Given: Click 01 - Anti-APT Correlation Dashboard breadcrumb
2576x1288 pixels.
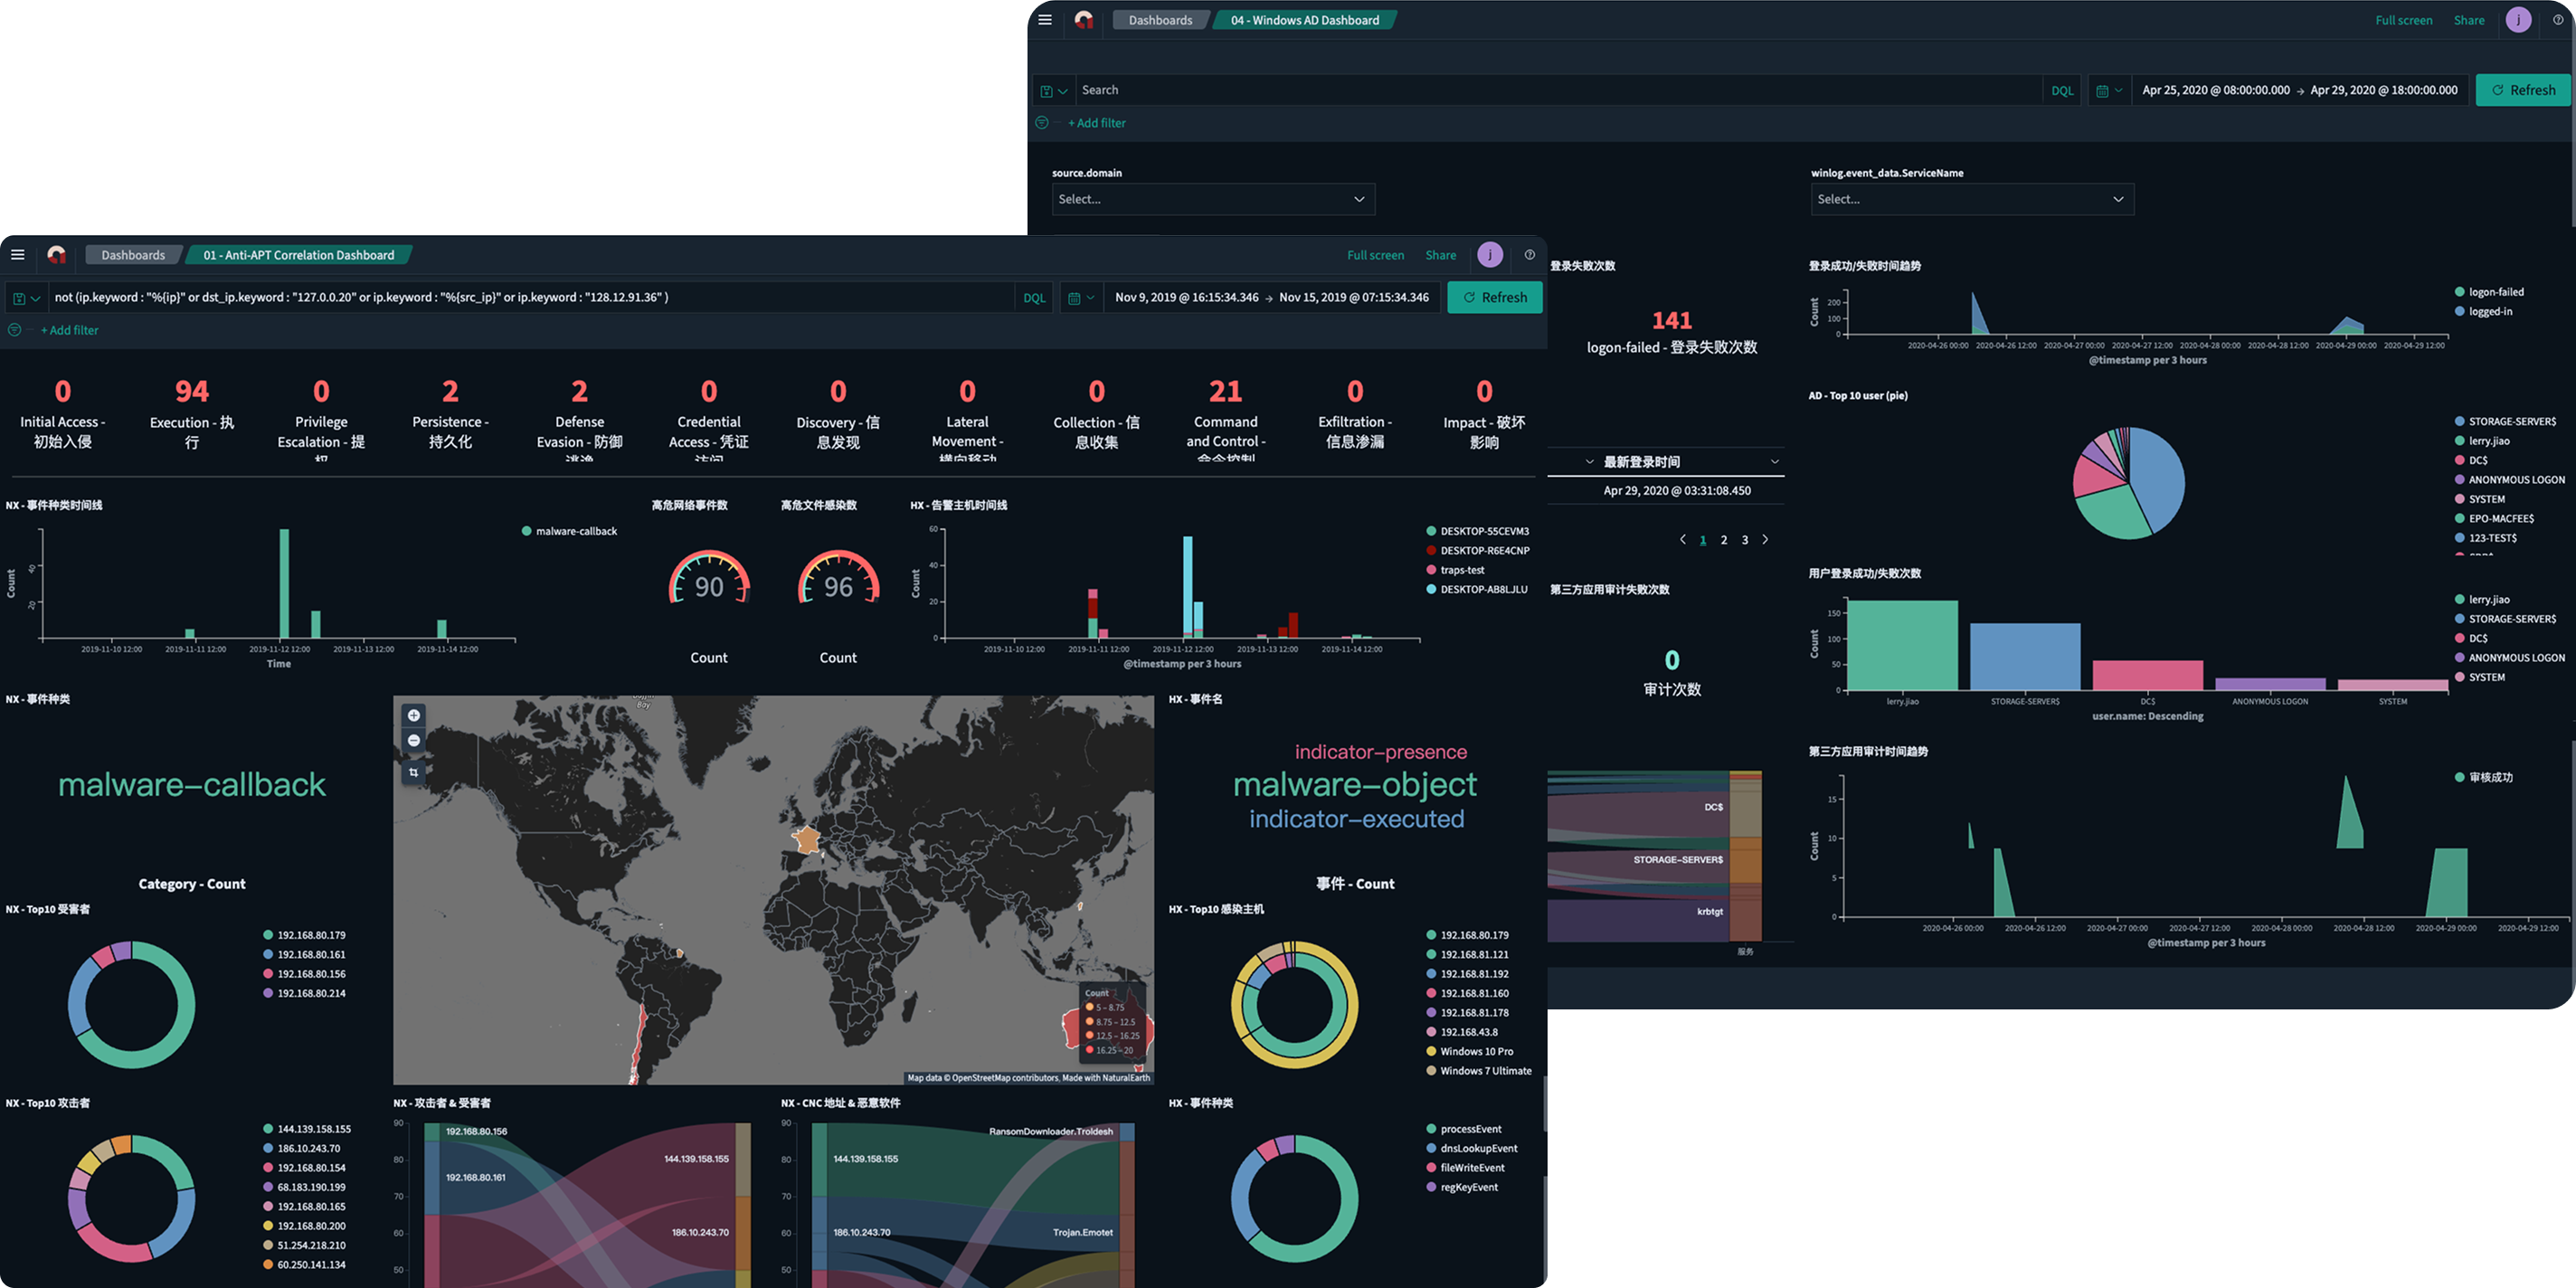Looking at the screenshot, I should pyautogui.click(x=298, y=255).
